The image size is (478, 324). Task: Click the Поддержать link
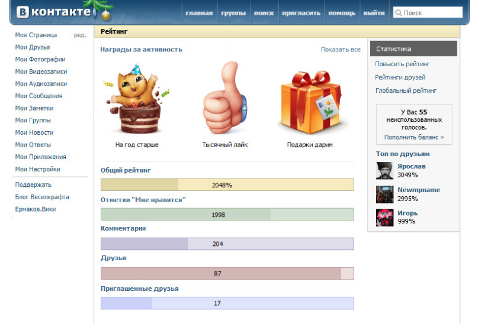tap(33, 184)
